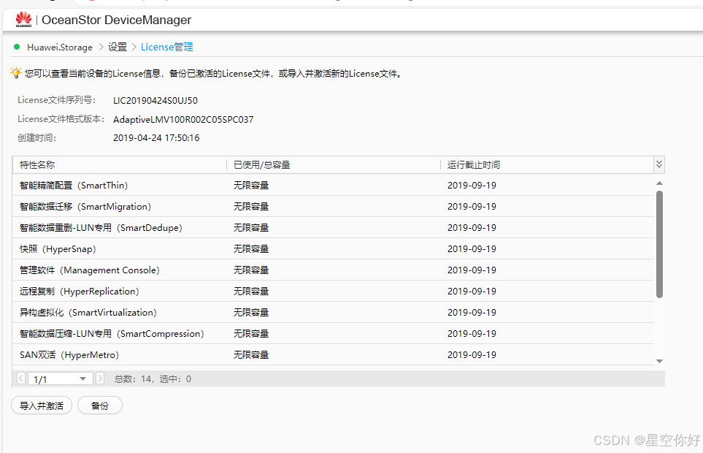Click the scrollbar up arrow
The width and height of the screenshot is (703, 453).
[x=659, y=183]
